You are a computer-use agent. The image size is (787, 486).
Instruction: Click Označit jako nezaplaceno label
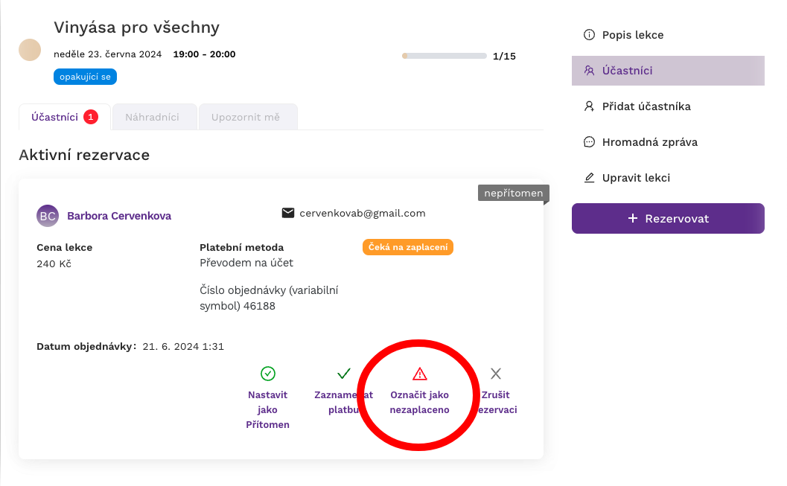420,402
